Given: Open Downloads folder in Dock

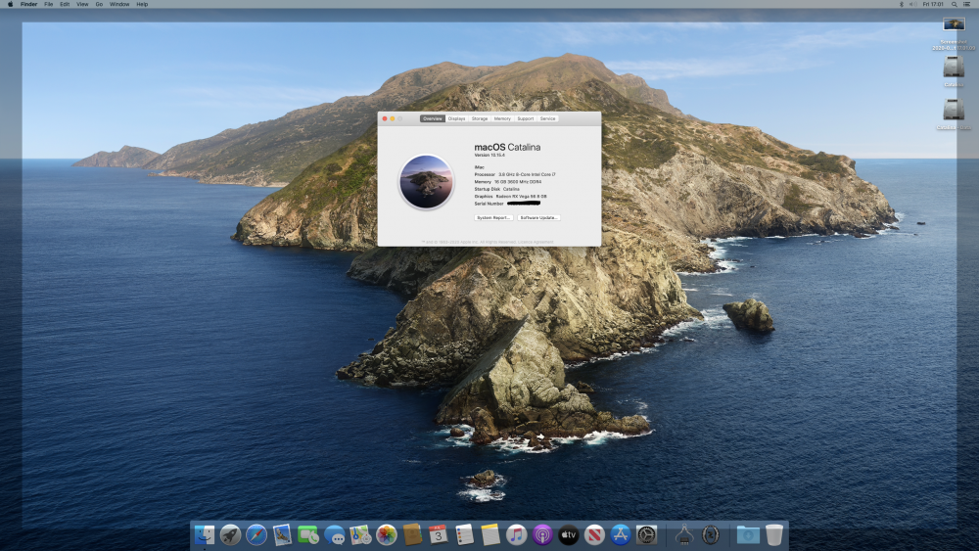Looking at the screenshot, I should (748, 534).
